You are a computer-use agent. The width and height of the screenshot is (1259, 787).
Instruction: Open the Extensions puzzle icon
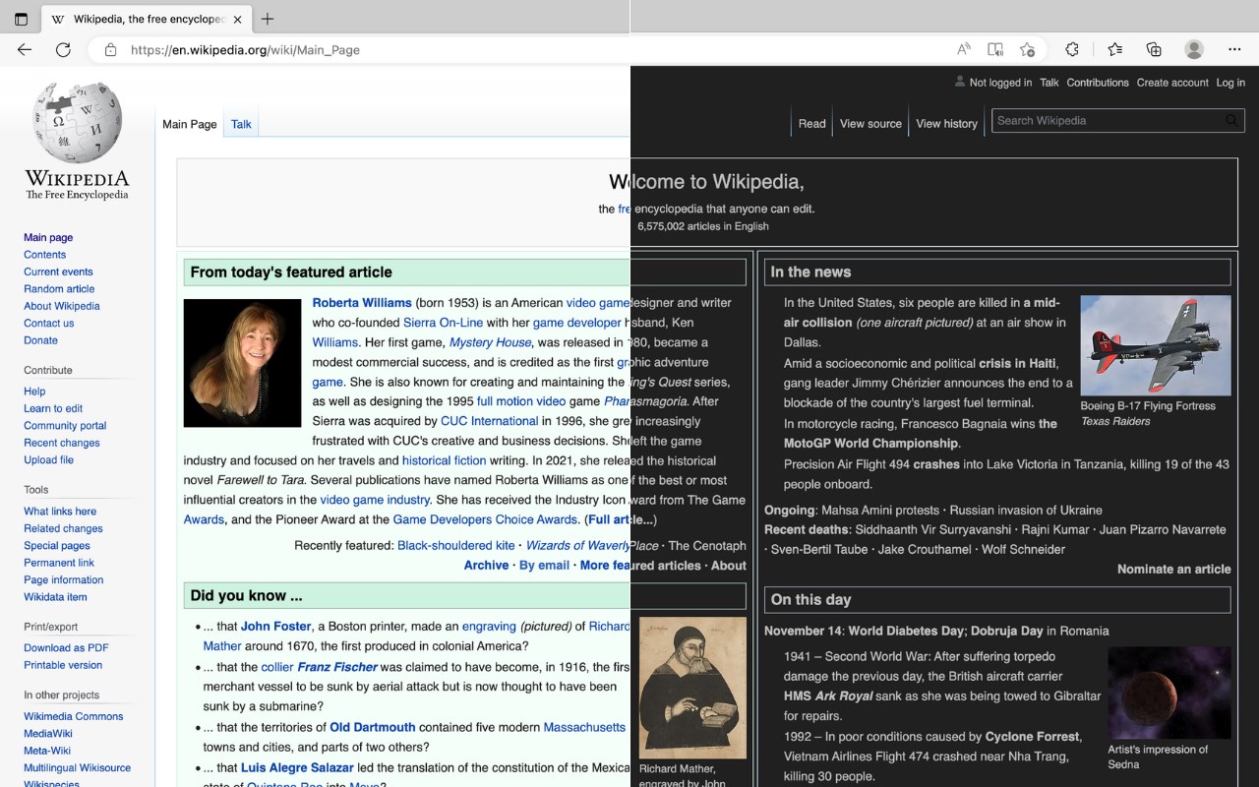(x=1072, y=49)
